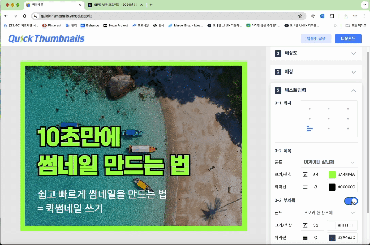Close the GIF conversion project tab
Screen dimensions: 370x245
[142, 5]
